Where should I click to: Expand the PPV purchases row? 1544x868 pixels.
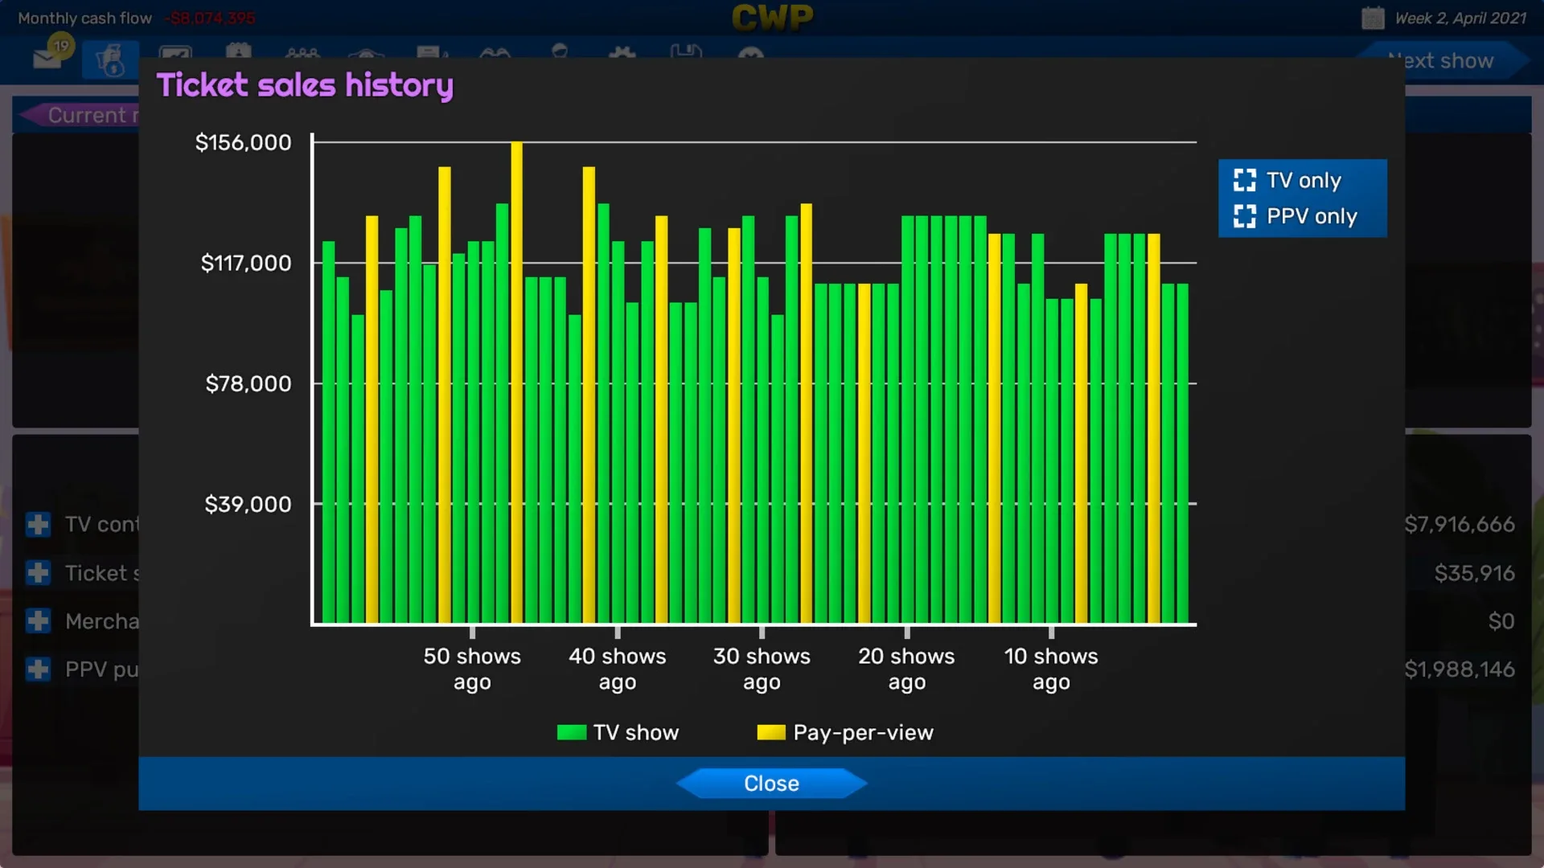38,669
